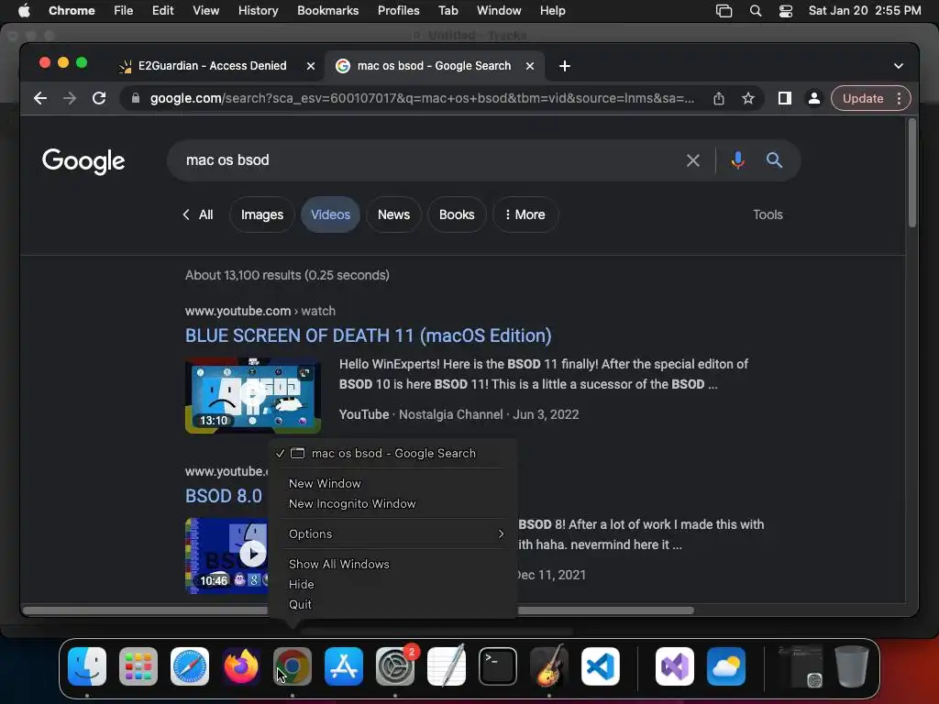Image resolution: width=939 pixels, height=704 pixels.
Task: Reload the Google search page
Action: click(99, 98)
